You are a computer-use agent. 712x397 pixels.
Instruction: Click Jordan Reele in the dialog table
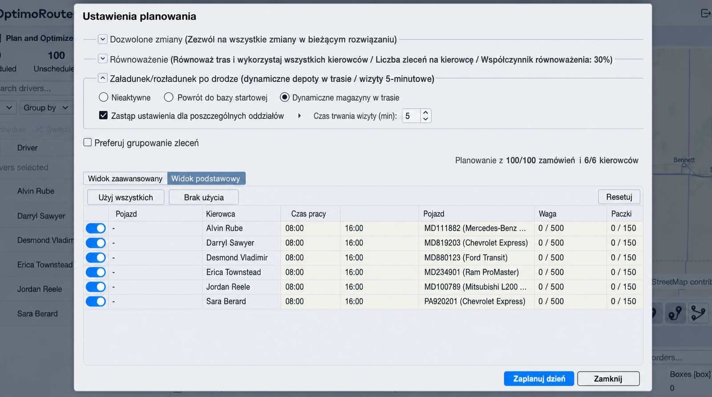228,287
